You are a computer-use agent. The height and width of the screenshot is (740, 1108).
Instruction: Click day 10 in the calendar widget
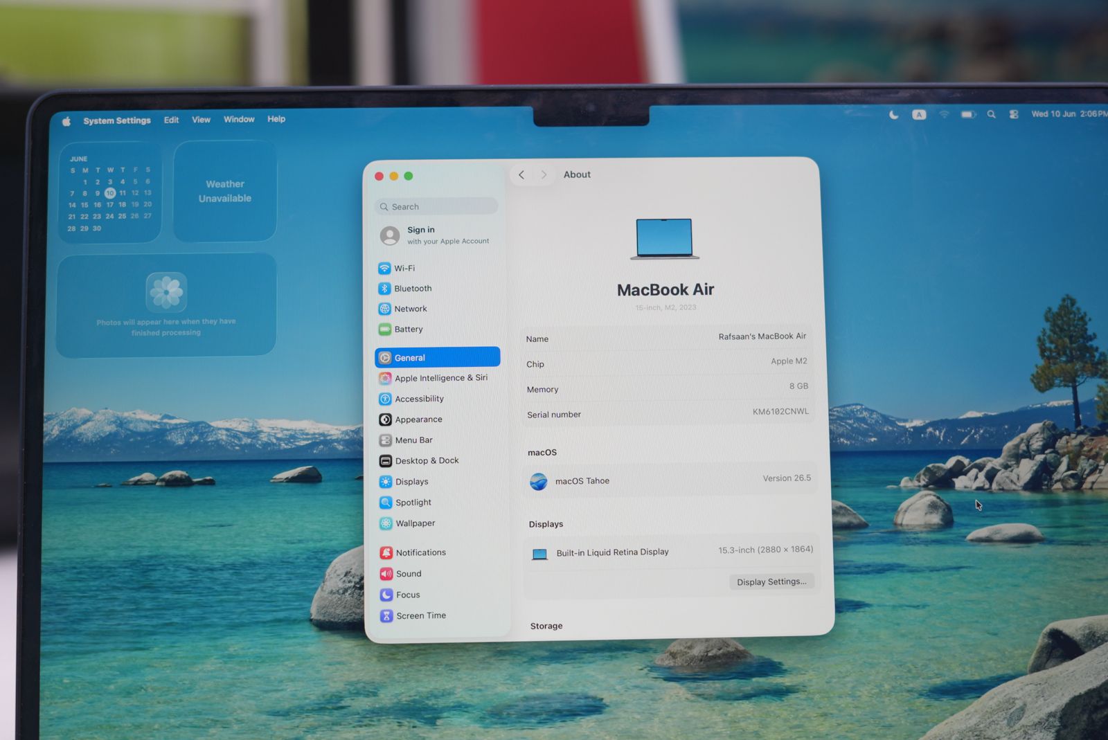tap(109, 193)
